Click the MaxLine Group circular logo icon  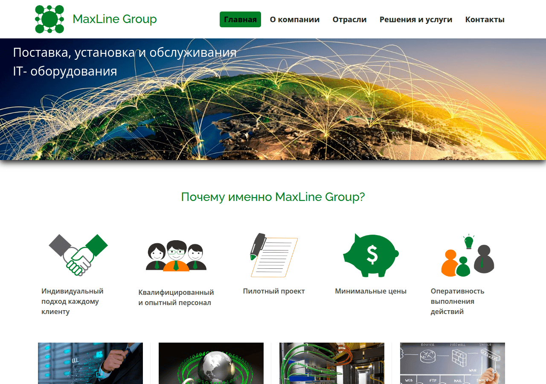click(x=49, y=19)
